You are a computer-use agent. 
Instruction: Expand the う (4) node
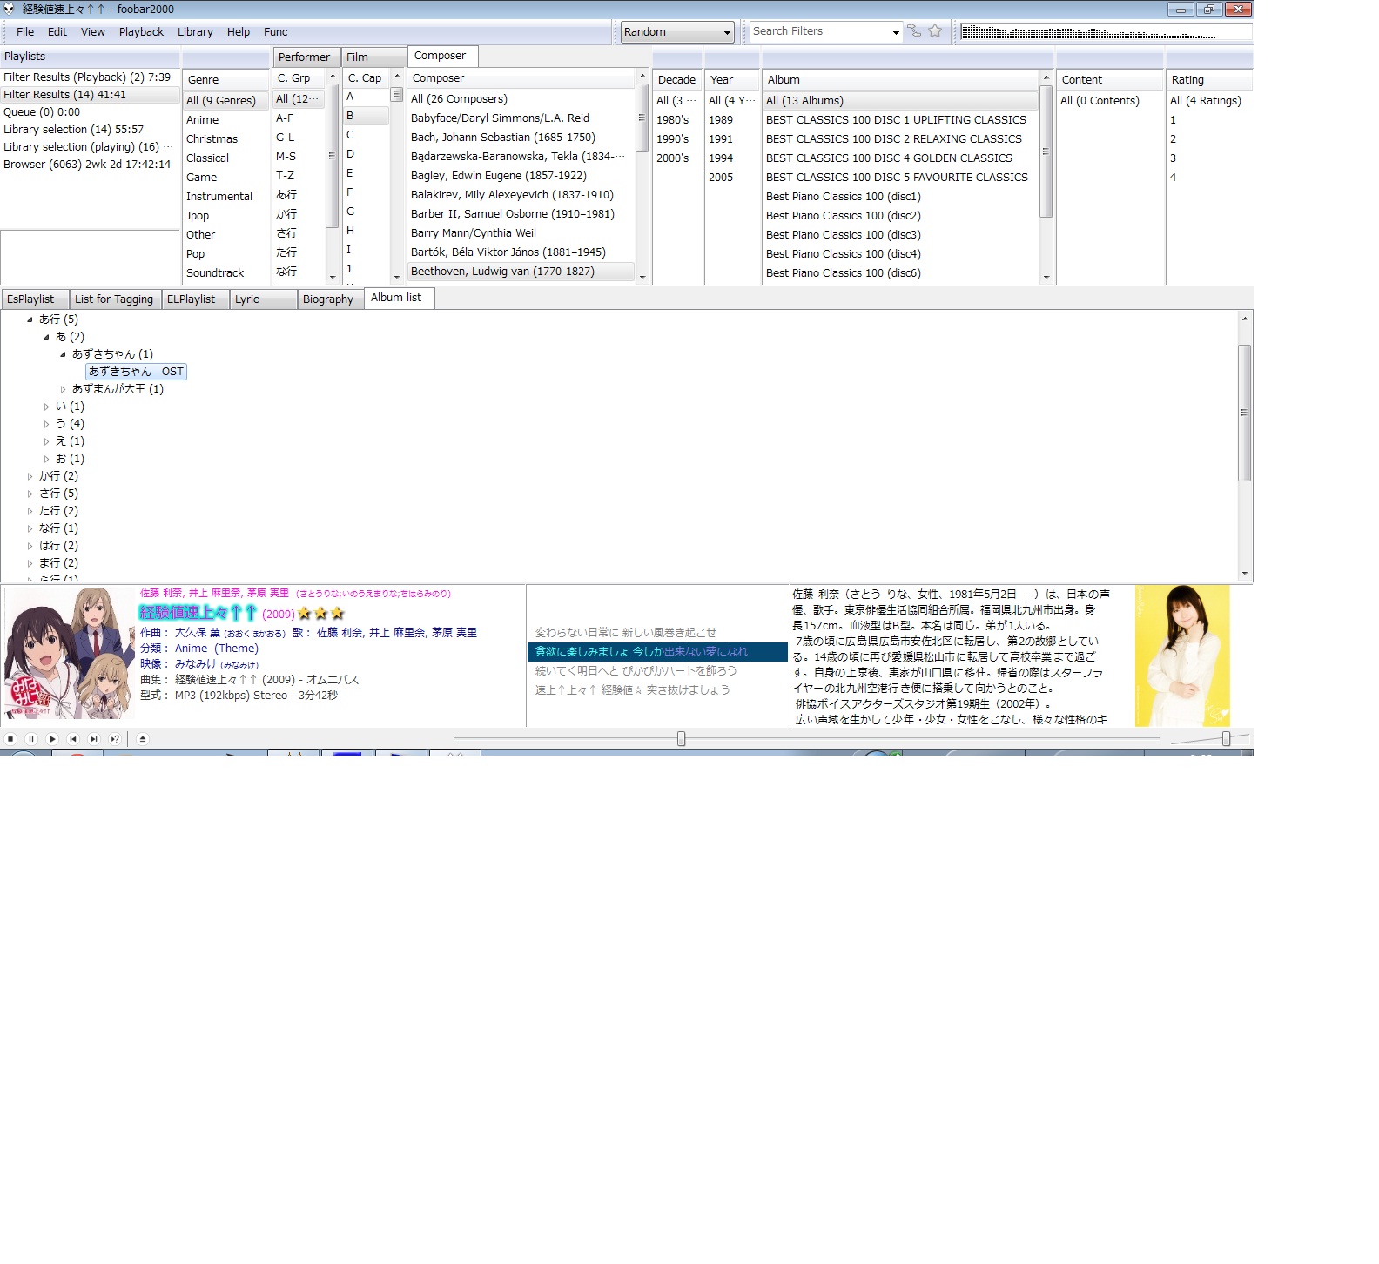pos(46,424)
